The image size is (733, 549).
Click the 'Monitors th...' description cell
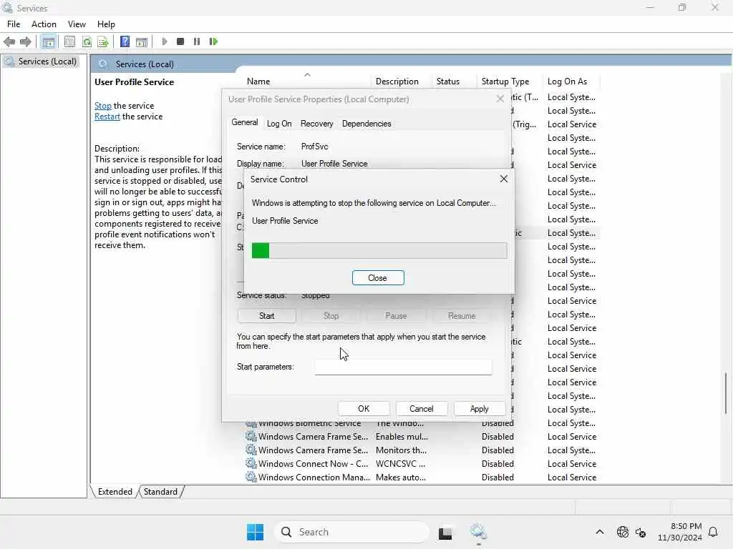[x=401, y=450]
